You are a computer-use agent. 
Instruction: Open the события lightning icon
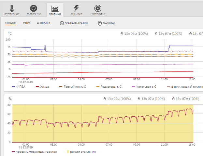(76, 8)
